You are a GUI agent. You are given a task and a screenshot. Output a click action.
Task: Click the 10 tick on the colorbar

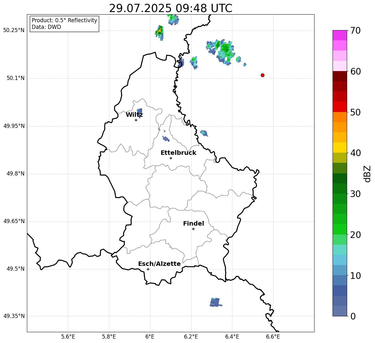(x=356, y=275)
